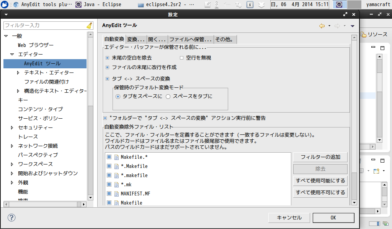The height and width of the screenshot is (229, 392).
Task: Open the リソース perspective in Eclipse
Action: point(374,34)
